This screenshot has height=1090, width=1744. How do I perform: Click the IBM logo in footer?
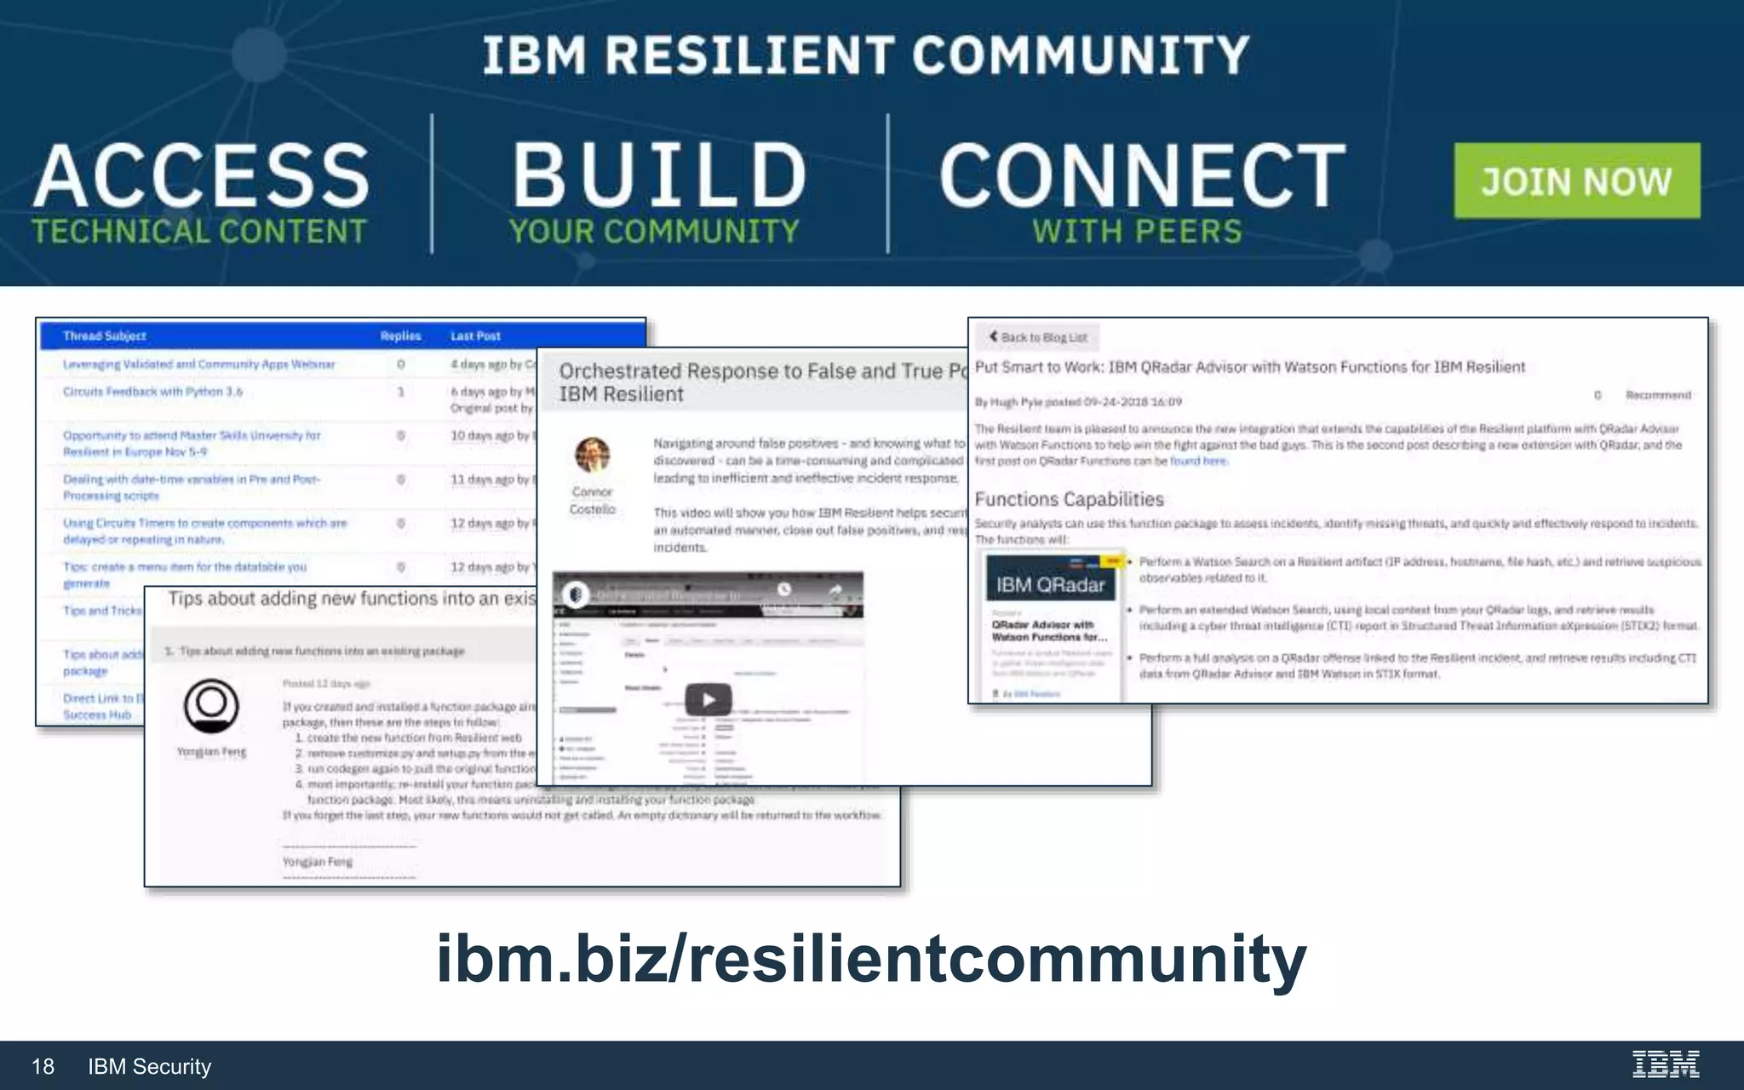[1665, 1064]
